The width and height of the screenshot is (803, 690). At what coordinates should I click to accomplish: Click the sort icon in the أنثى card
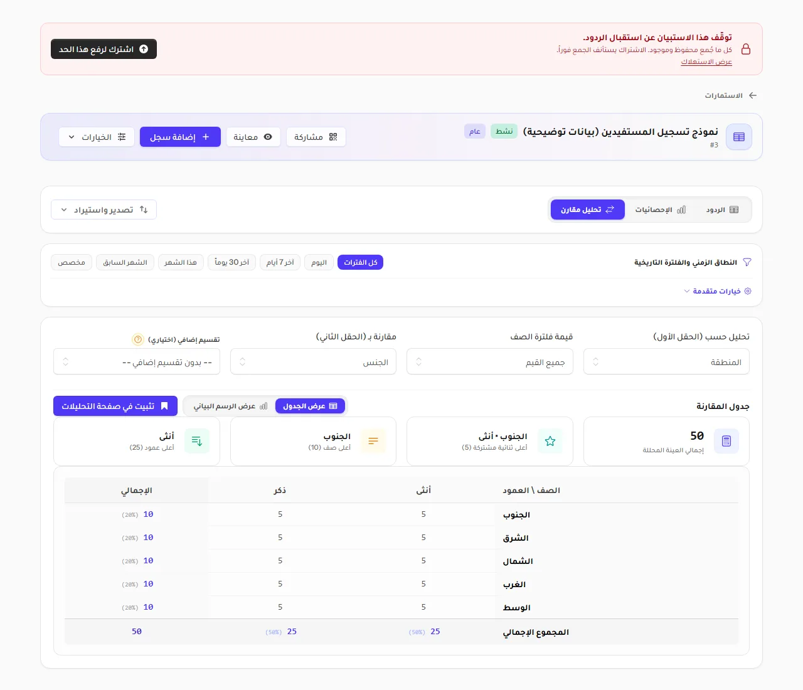tap(197, 441)
